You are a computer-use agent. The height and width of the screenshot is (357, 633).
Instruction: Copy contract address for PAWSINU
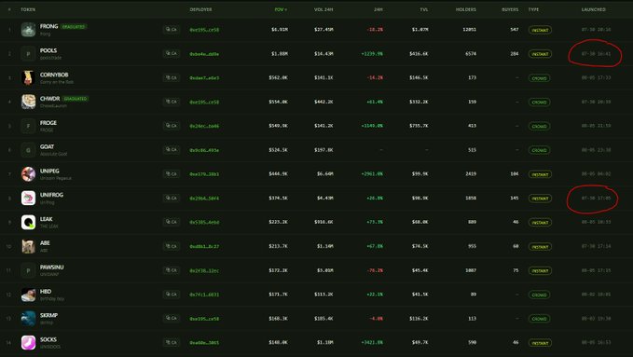point(172,269)
